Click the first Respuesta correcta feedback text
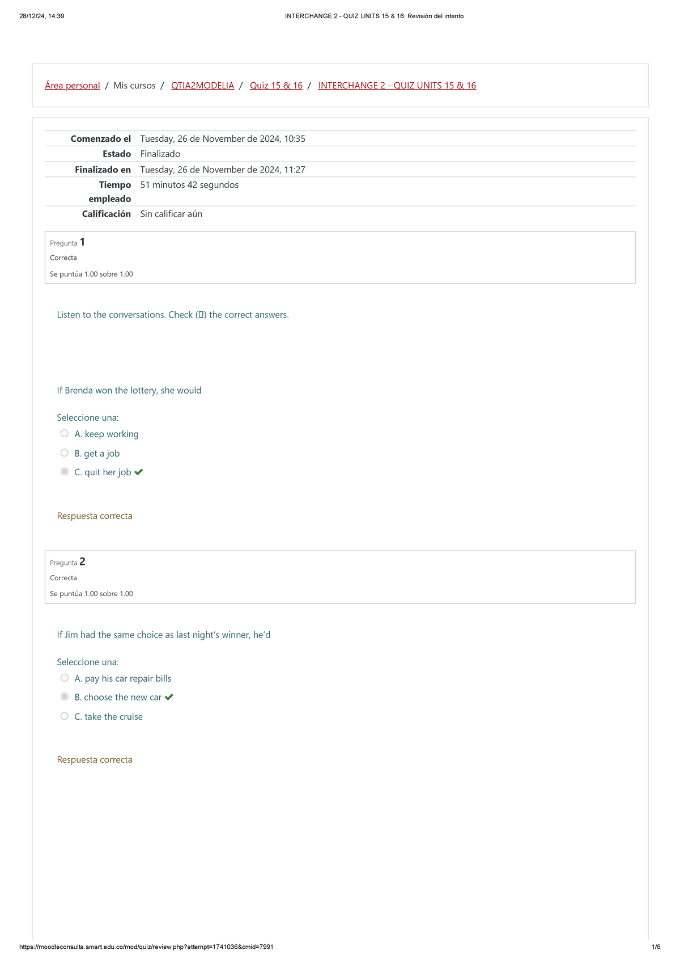680x963 pixels. (95, 516)
